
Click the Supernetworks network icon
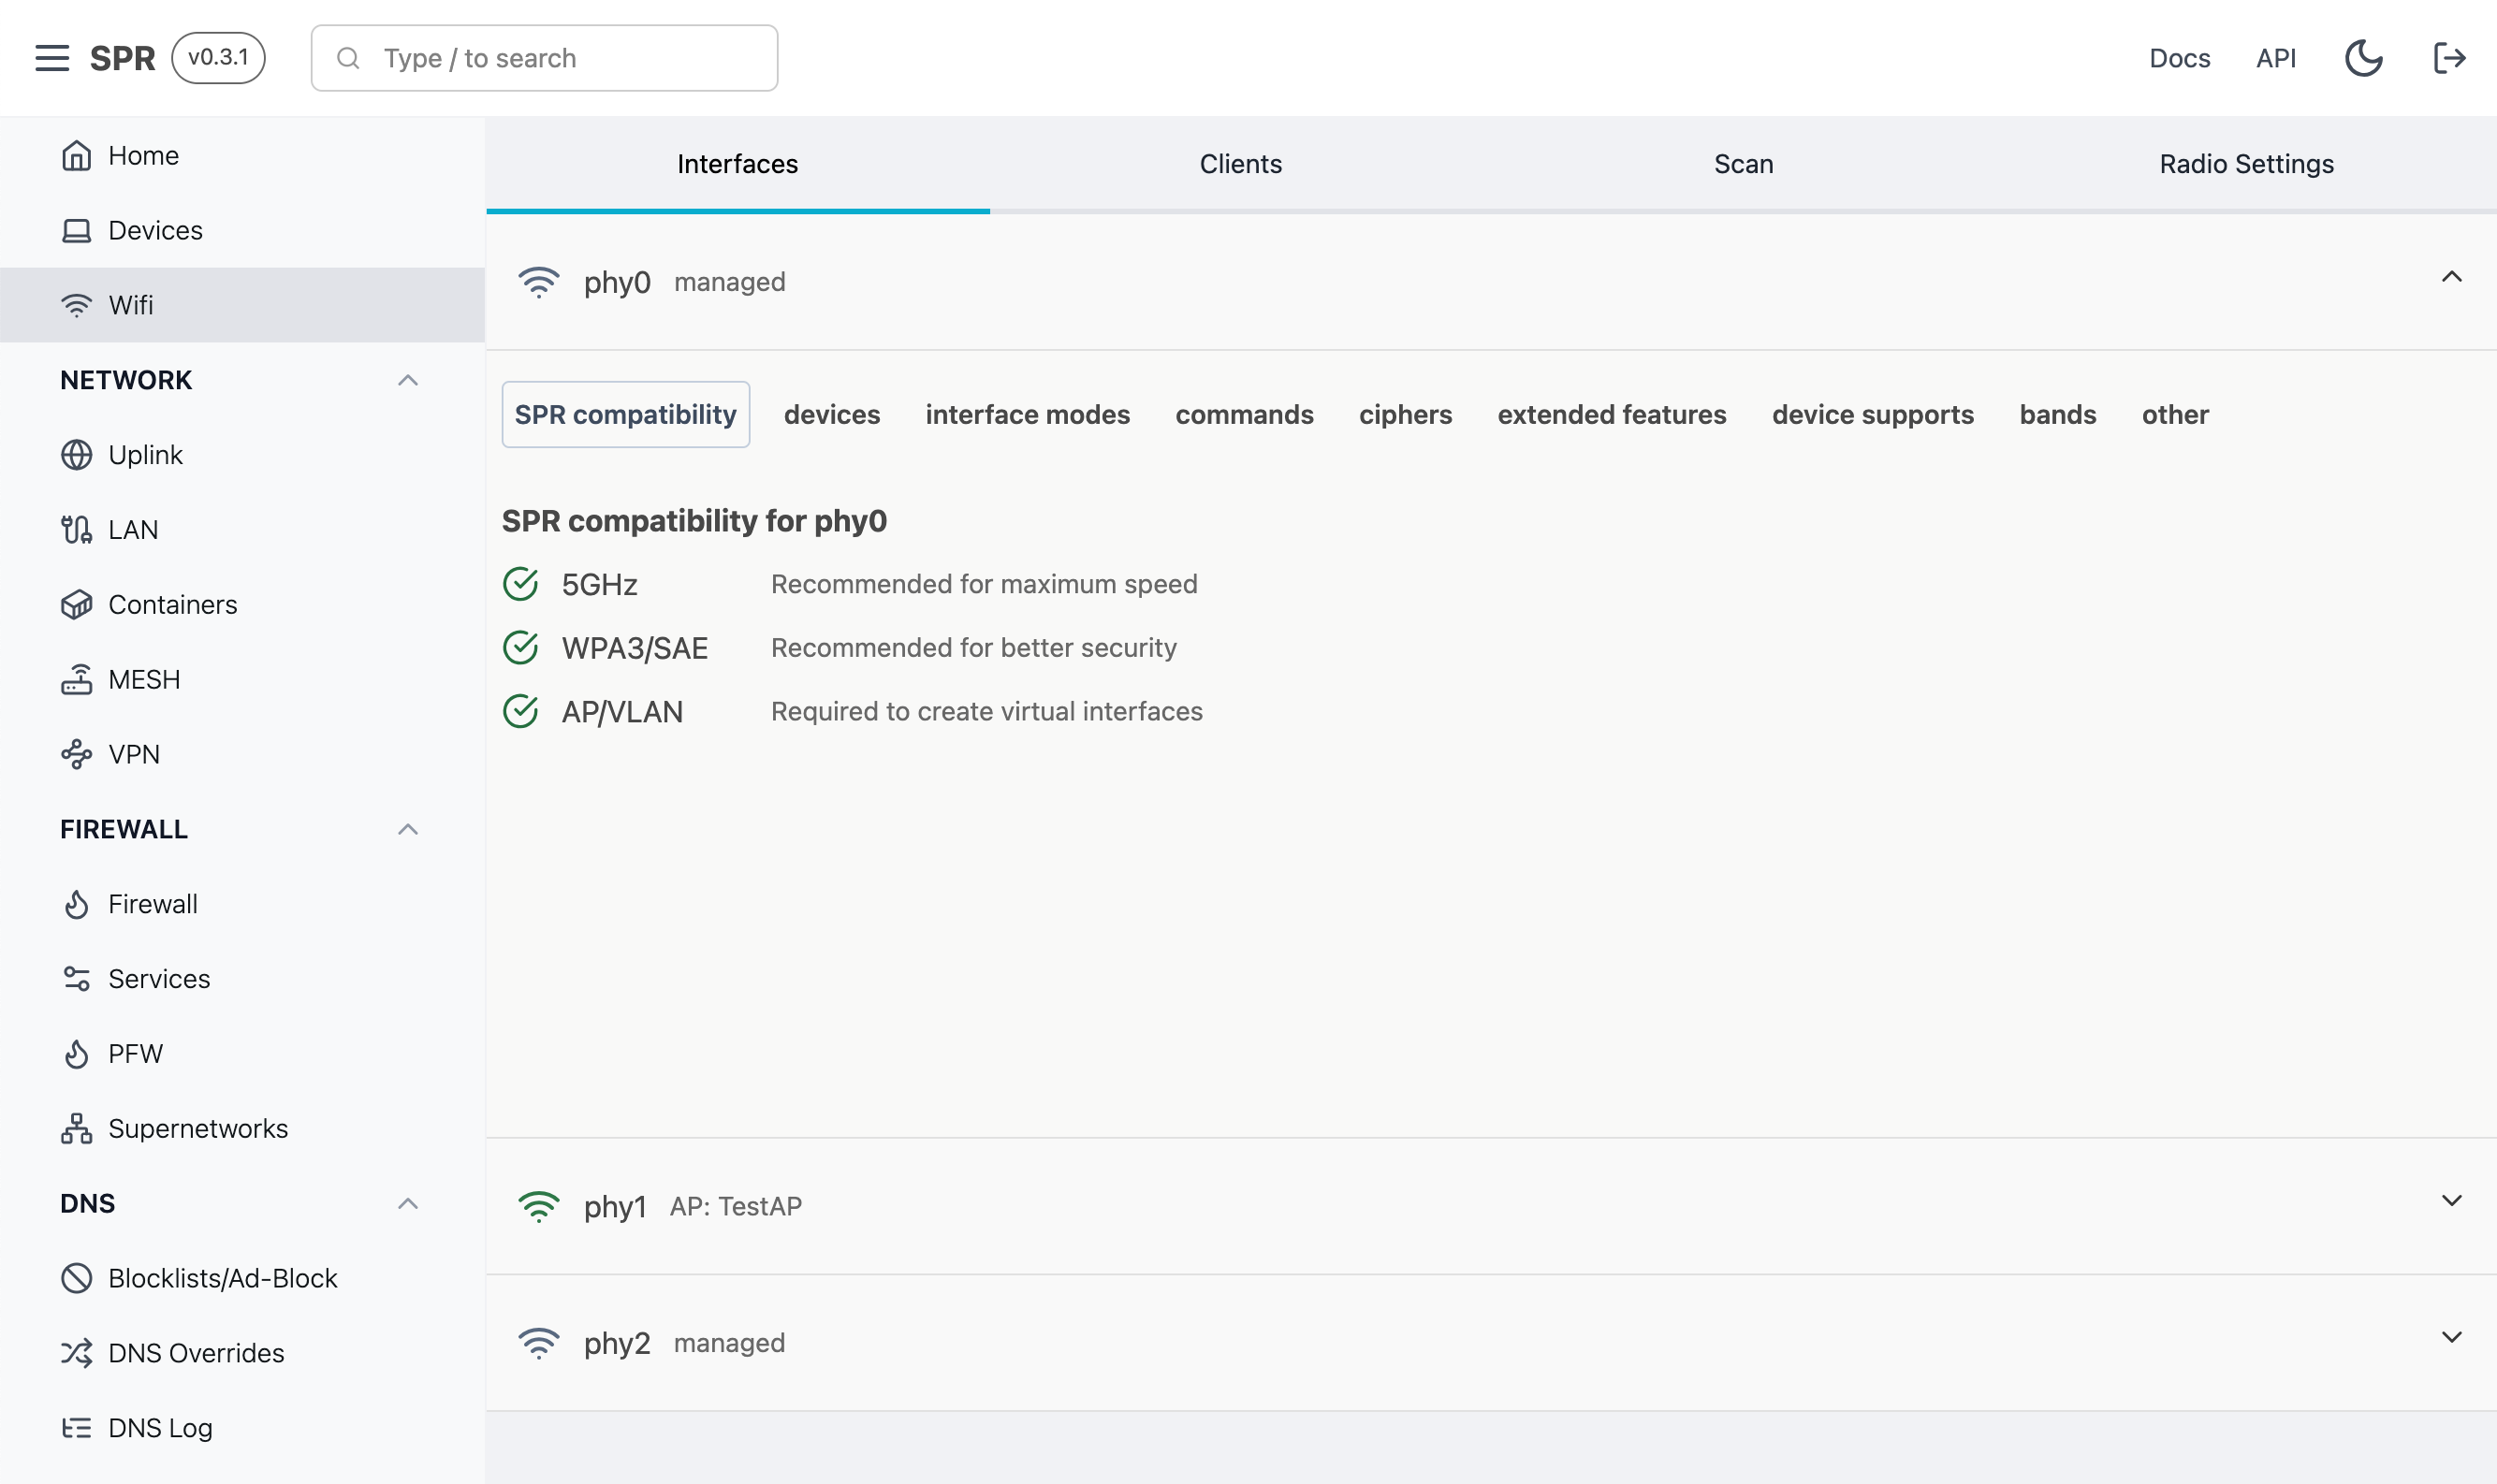tap(77, 1129)
